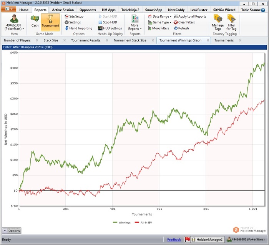
Task: Switch to Tournament Results report tab
Action: (86, 40)
